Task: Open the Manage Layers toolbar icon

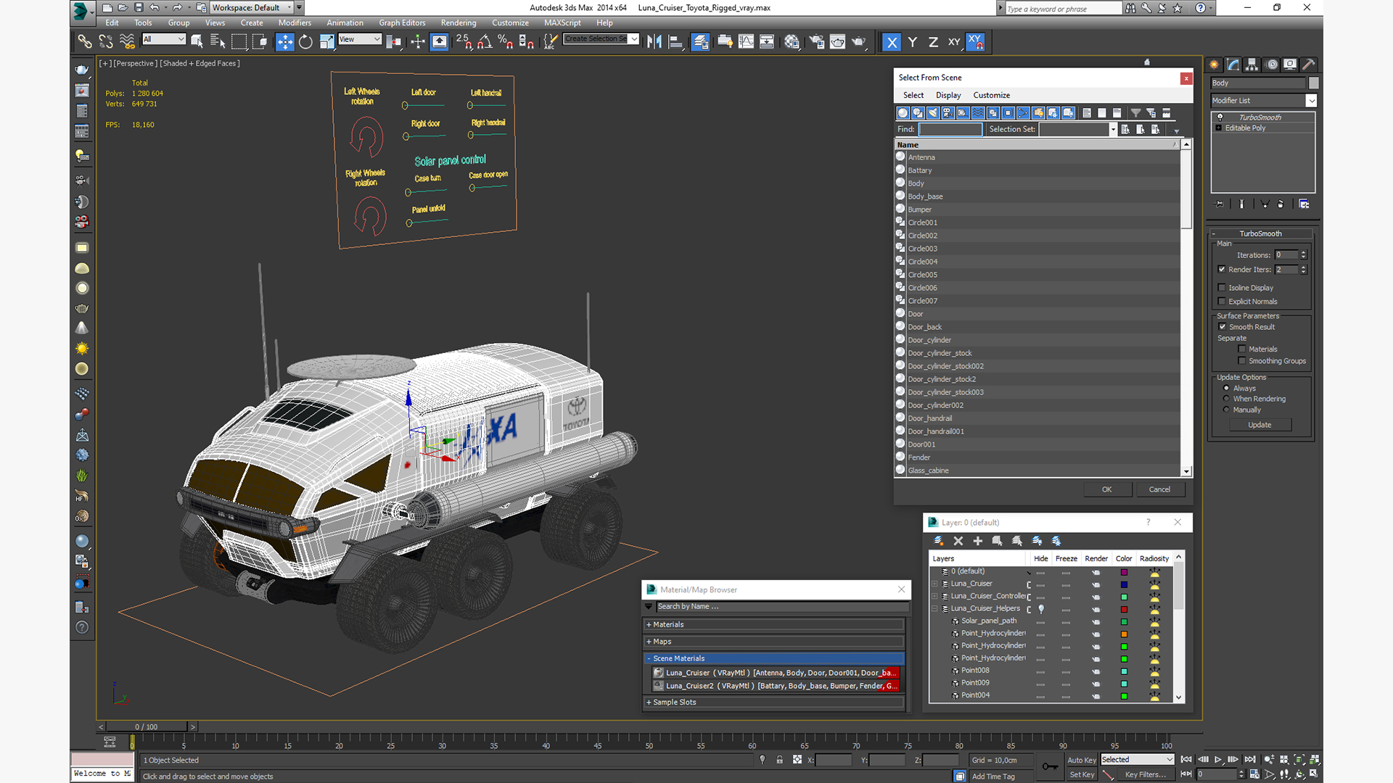Action: pyautogui.click(x=700, y=42)
